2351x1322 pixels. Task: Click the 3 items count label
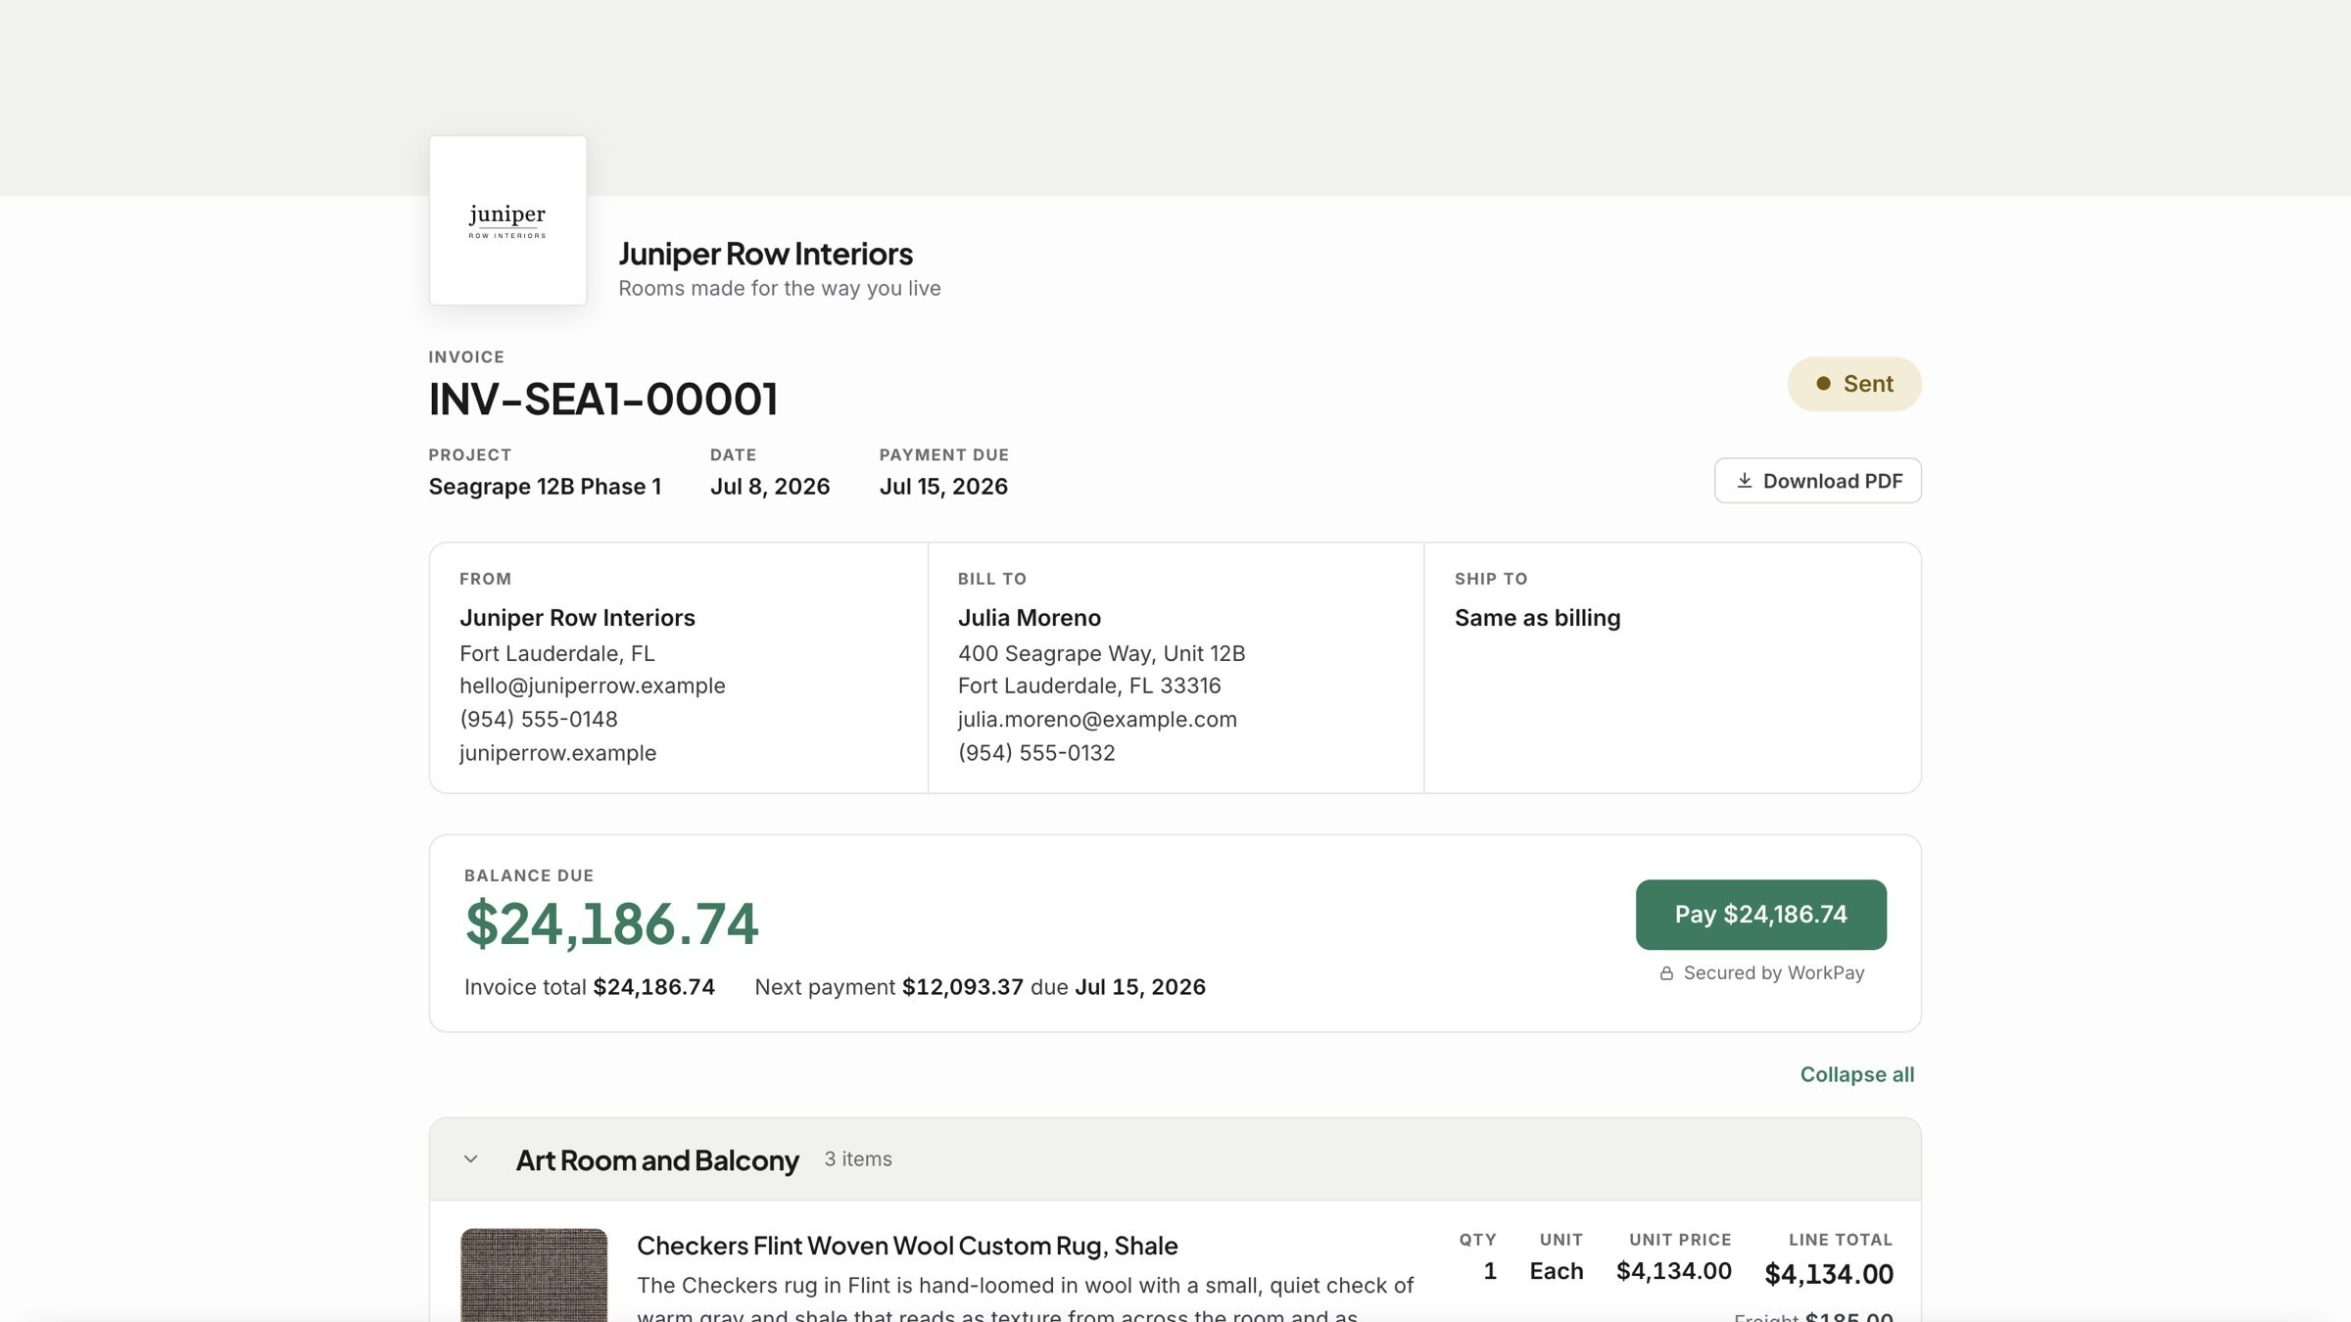[x=858, y=1159]
